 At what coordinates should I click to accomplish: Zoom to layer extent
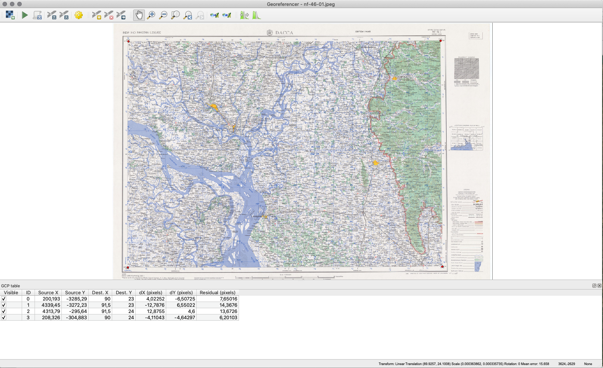[176, 15]
